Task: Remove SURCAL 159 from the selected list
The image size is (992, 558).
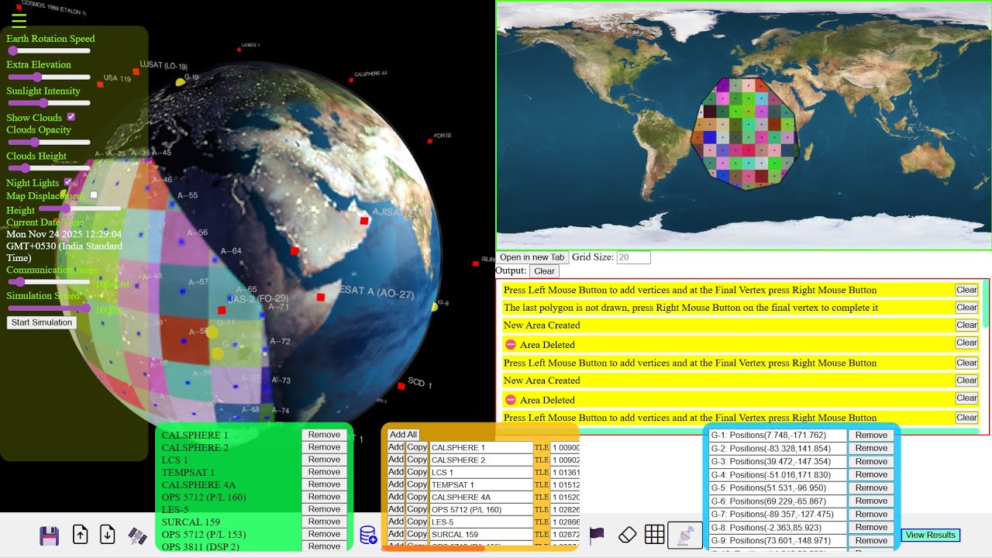Action: (324, 522)
